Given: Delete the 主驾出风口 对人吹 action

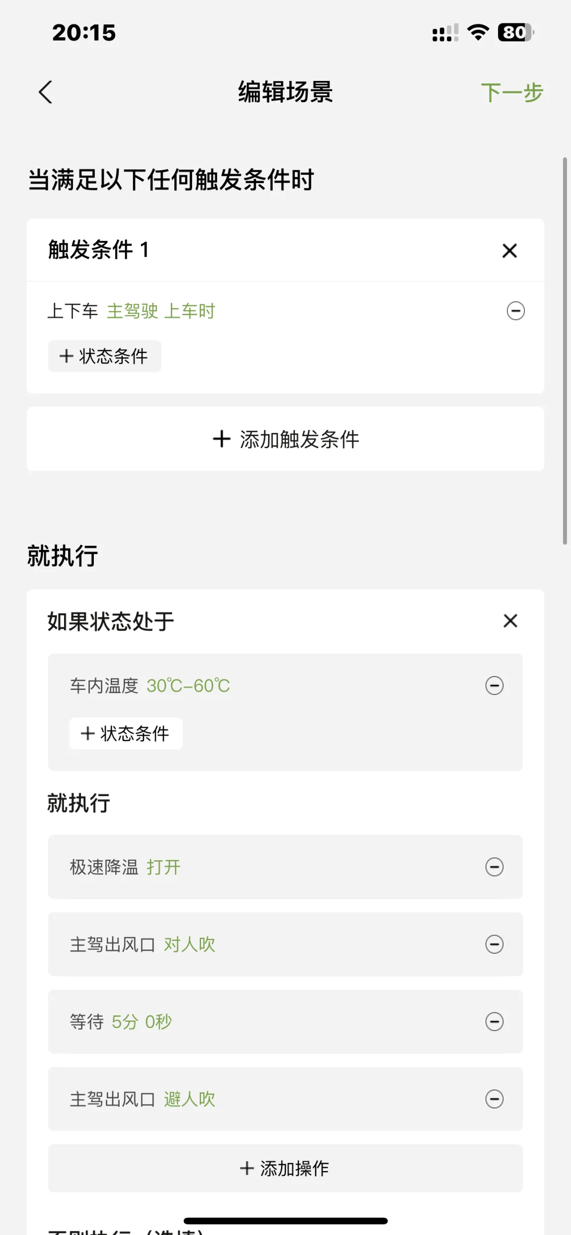Looking at the screenshot, I should (494, 945).
